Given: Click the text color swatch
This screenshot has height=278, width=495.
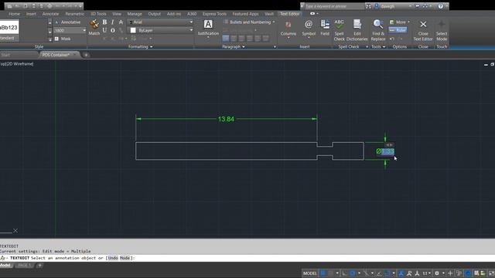Looking at the screenshot, I should point(133,30).
